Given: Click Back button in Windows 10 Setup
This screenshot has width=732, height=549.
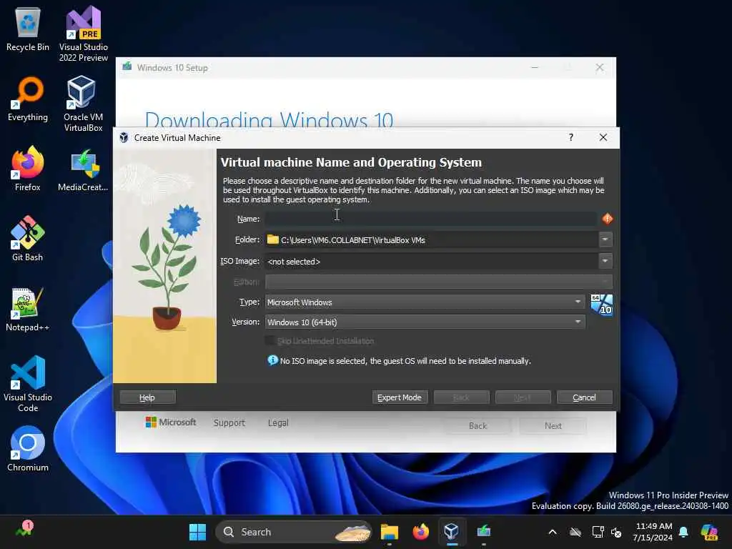Looking at the screenshot, I should [478, 426].
